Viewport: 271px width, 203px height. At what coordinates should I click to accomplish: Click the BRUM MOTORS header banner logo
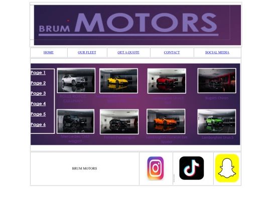(138, 25)
